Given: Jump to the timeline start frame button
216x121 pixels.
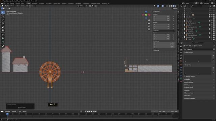Looking at the screenshot, I should 85,111.
